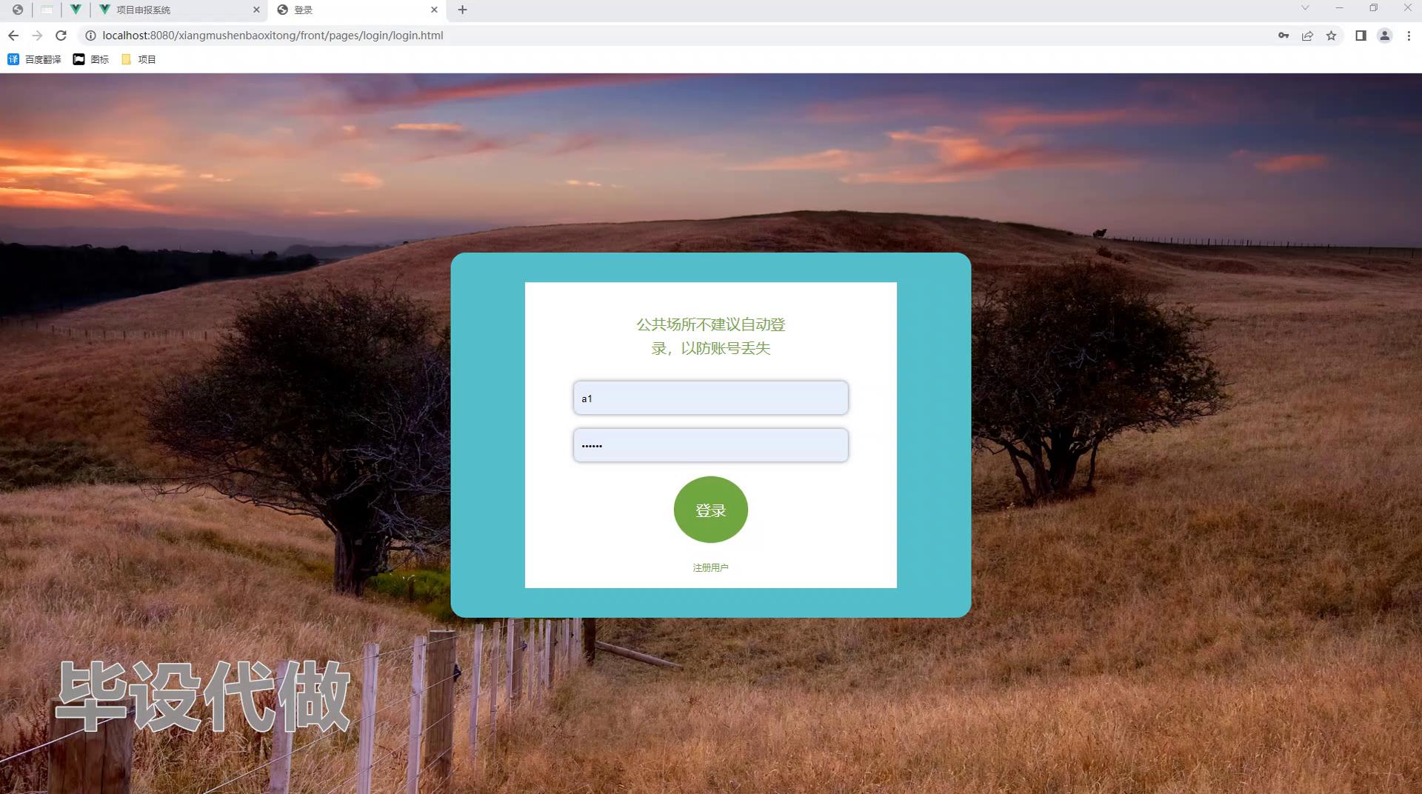The width and height of the screenshot is (1422, 794).
Task: Click the green 登录 login button
Action: [x=710, y=510]
